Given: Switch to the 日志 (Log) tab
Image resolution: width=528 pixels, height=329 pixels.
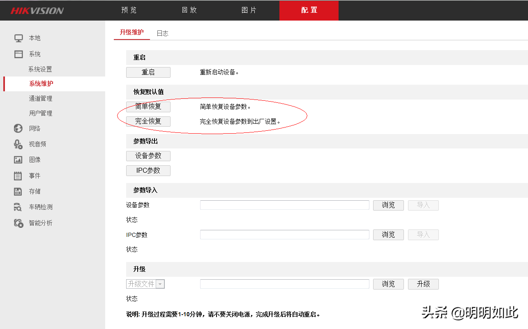Looking at the screenshot, I should pyautogui.click(x=162, y=33).
